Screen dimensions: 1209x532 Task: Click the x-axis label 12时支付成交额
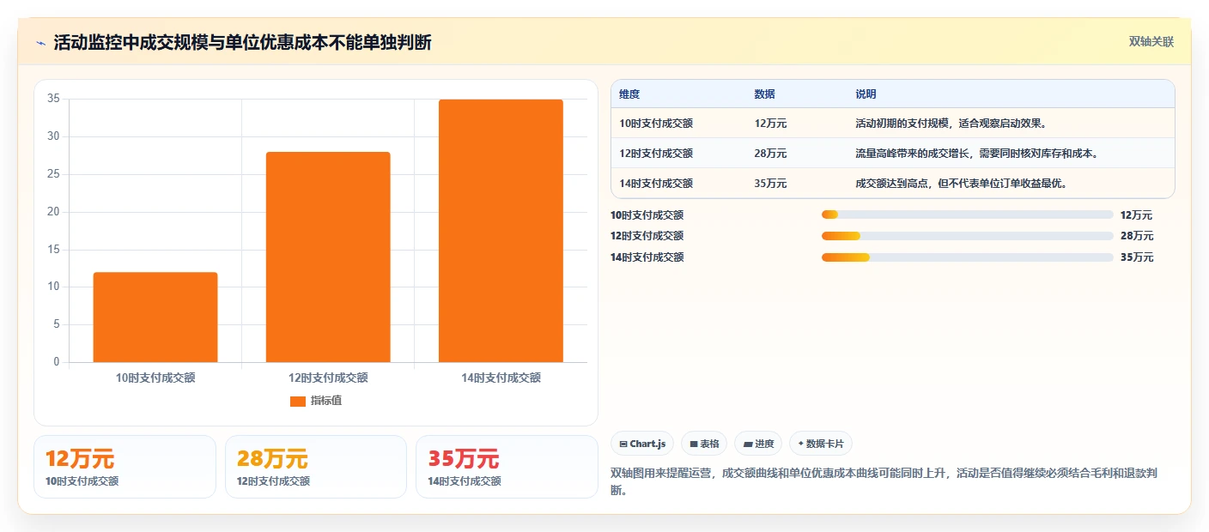click(x=328, y=378)
